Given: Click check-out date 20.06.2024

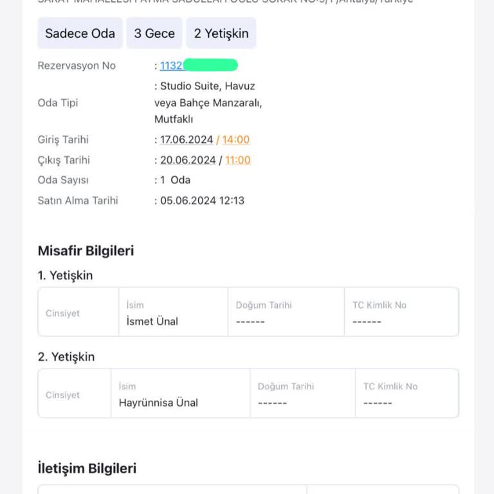Looking at the screenshot, I should (x=188, y=160).
